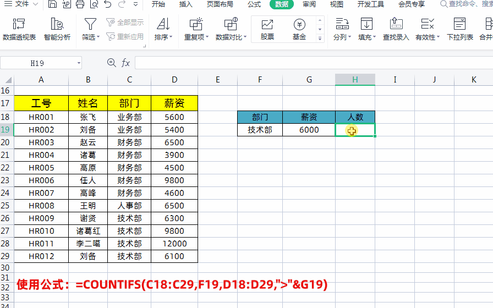Open print preview icon
Viewport: 493px width, 308px height.
coord(94,4)
